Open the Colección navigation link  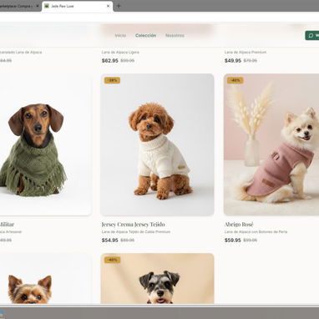(145, 35)
